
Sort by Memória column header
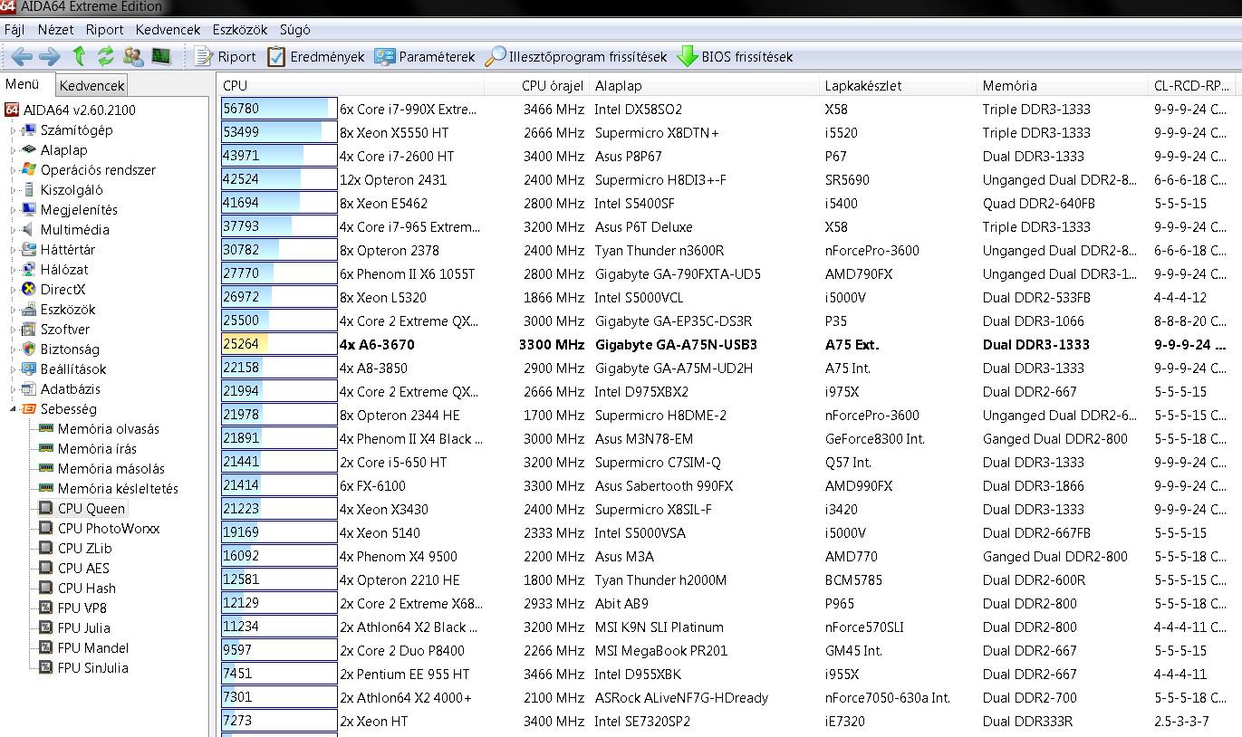1062,86
